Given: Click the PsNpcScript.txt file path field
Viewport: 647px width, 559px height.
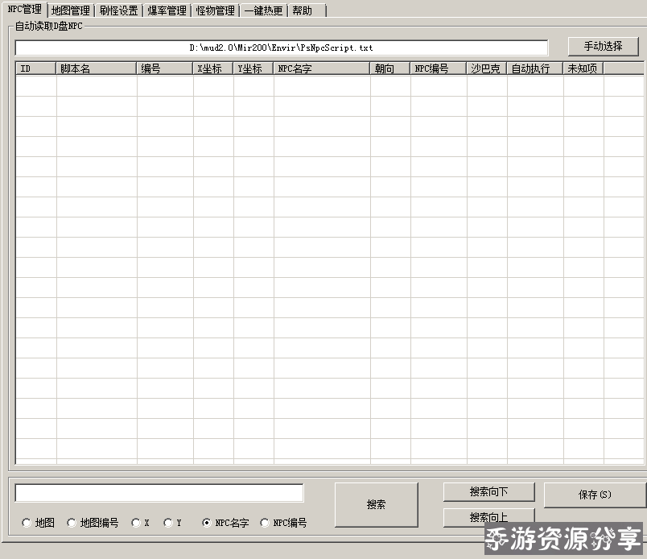Looking at the screenshot, I should click(x=281, y=48).
